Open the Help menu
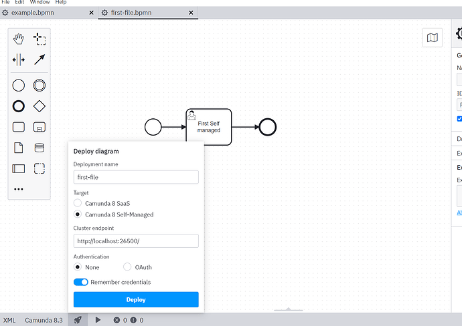This screenshot has height=326, width=462. [61, 2]
